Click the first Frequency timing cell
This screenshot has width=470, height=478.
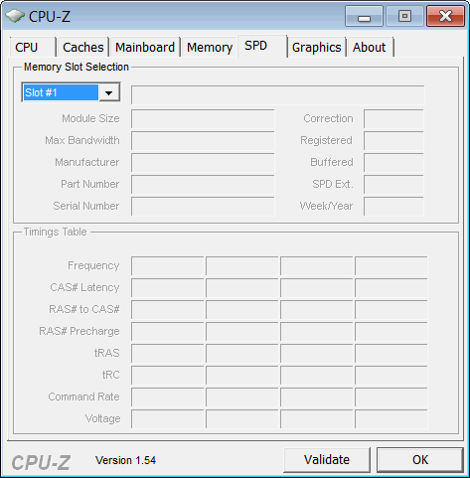[x=168, y=265]
